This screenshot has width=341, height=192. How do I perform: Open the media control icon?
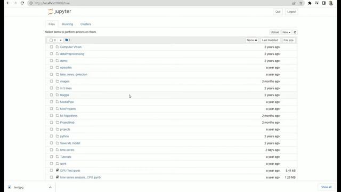[x=316, y=3]
